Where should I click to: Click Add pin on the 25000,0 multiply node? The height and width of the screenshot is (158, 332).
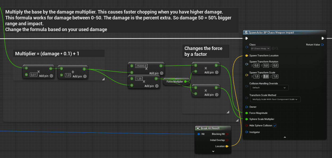tap(156, 73)
